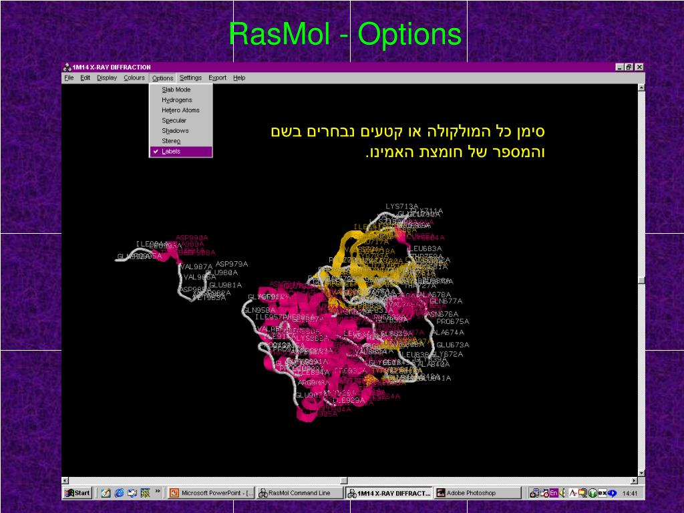The height and width of the screenshot is (513, 684).
Task: Click the ALA674A residue label
Action: (448, 333)
